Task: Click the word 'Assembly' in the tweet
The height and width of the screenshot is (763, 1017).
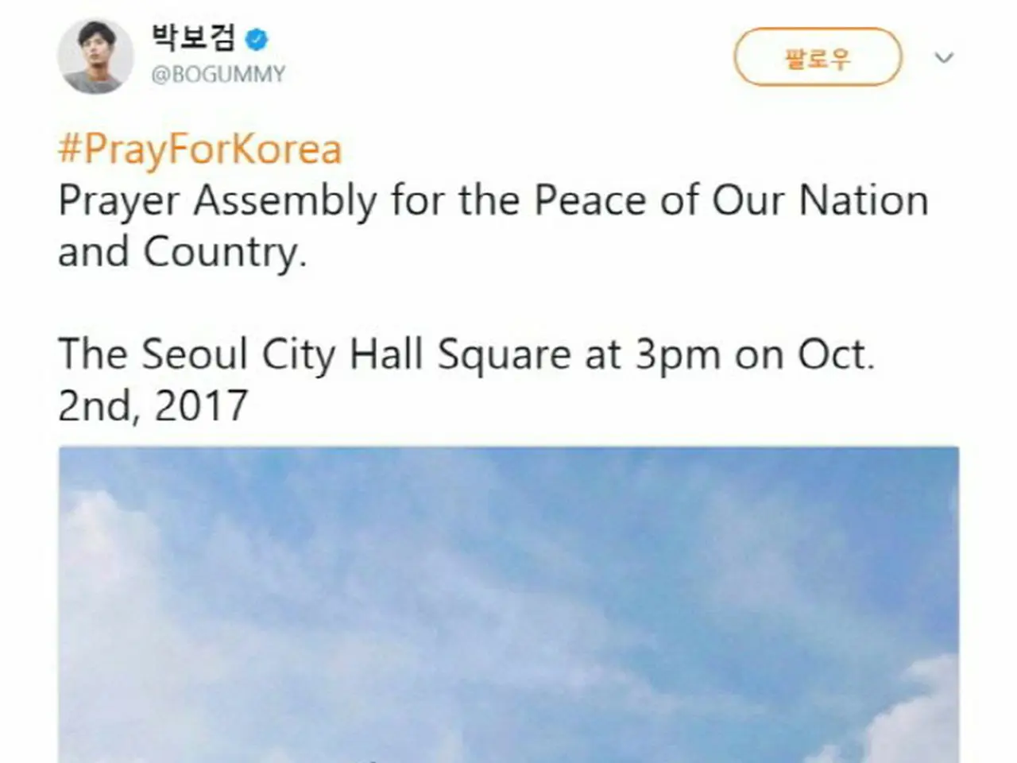Action: click(285, 202)
